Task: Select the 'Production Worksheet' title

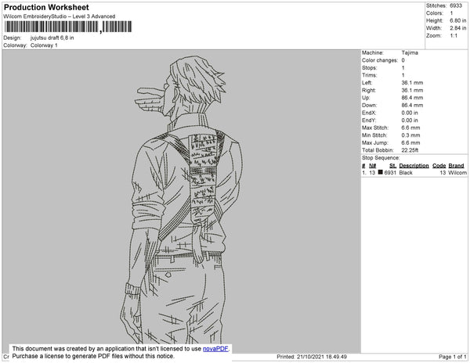Action: coord(46,8)
